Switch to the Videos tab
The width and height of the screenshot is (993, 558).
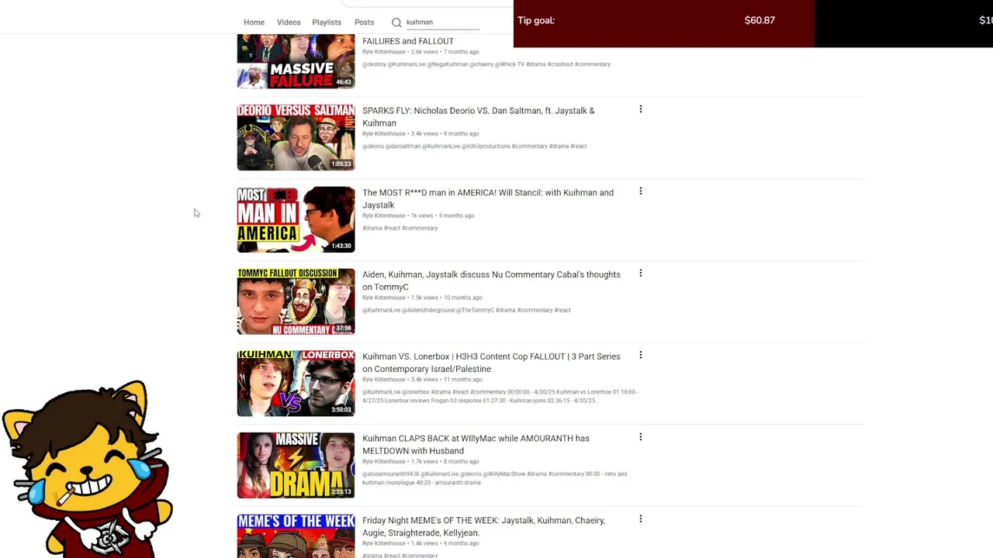pos(289,22)
